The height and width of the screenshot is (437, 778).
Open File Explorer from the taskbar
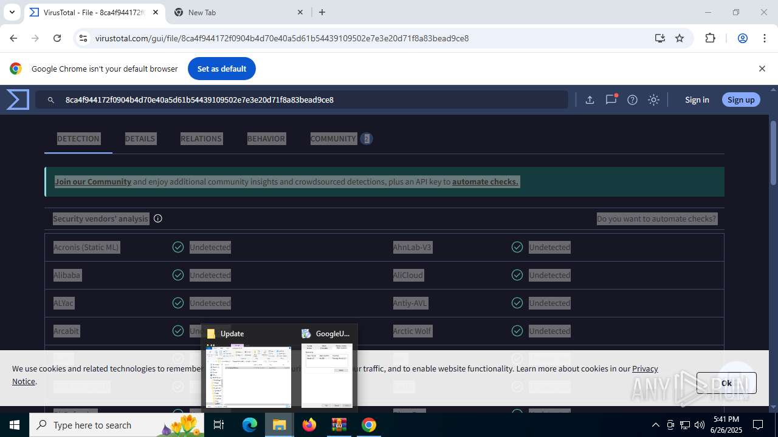point(280,425)
